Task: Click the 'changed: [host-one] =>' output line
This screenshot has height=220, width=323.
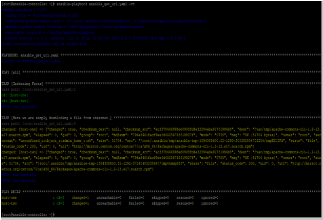Action: pyautogui.click(x=161, y=138)
